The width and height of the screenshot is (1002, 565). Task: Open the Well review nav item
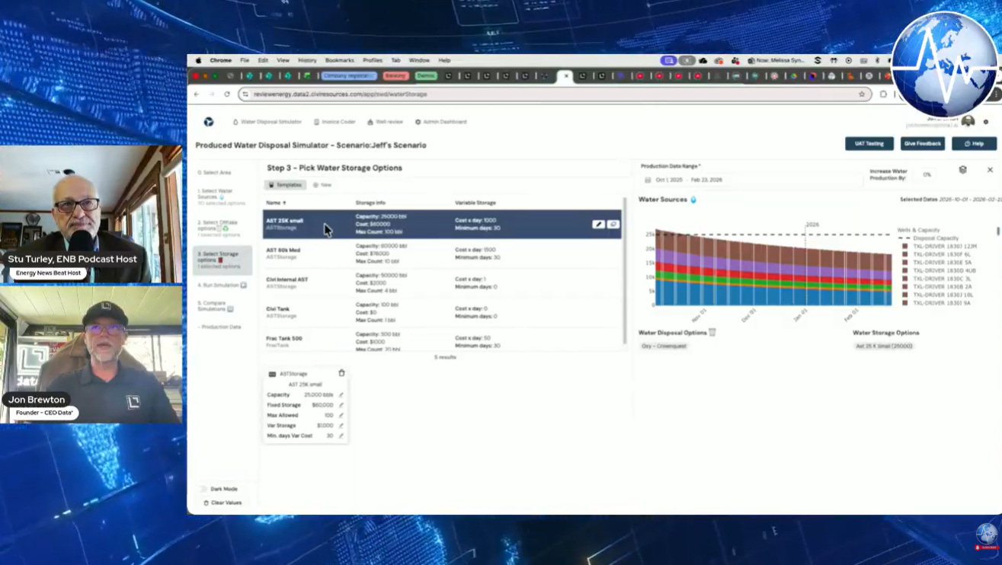click(385, 122)
